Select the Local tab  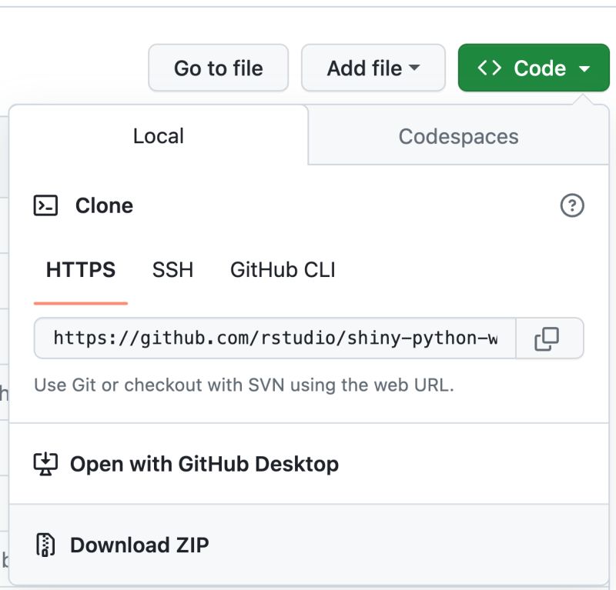[x=159, y=136]
